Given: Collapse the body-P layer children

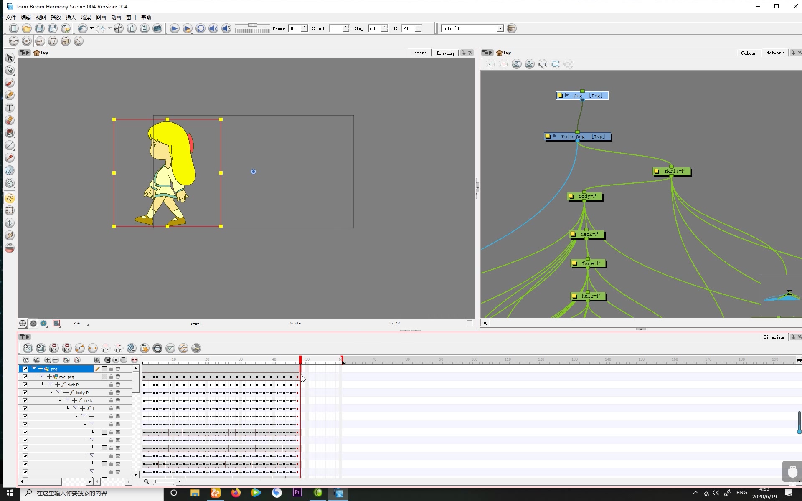Looking at the screenshot, I should point(59,392).
